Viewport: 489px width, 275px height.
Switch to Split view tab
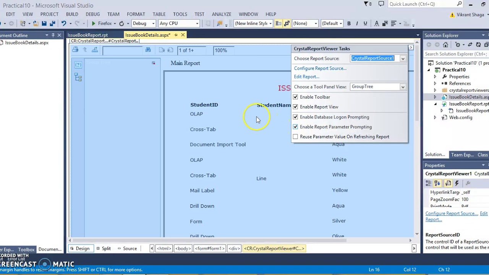click(103, 249)
